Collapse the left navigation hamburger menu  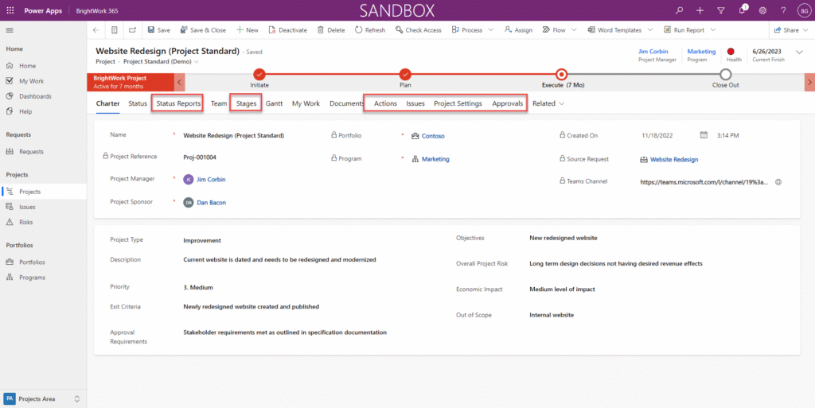[x=10, y=30]
